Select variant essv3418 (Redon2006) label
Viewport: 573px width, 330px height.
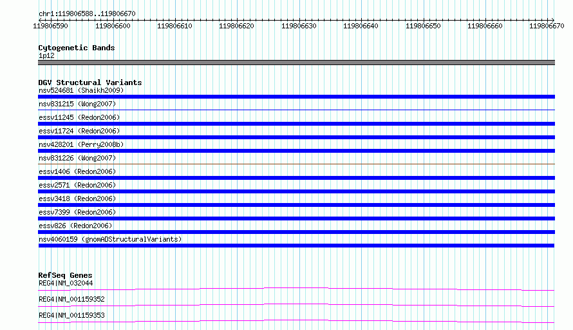tap(77, 199)
